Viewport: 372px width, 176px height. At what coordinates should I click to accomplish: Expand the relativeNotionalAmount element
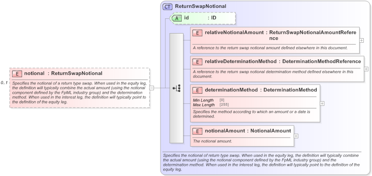pyautogui.click(x=361, y=40)
